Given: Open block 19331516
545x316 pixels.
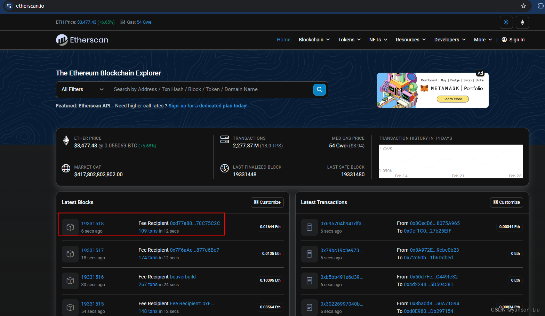Looking at the screenshot, I should coord(93,277).
